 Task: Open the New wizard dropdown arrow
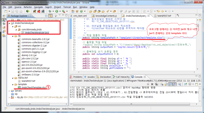(x=9, y=11)
